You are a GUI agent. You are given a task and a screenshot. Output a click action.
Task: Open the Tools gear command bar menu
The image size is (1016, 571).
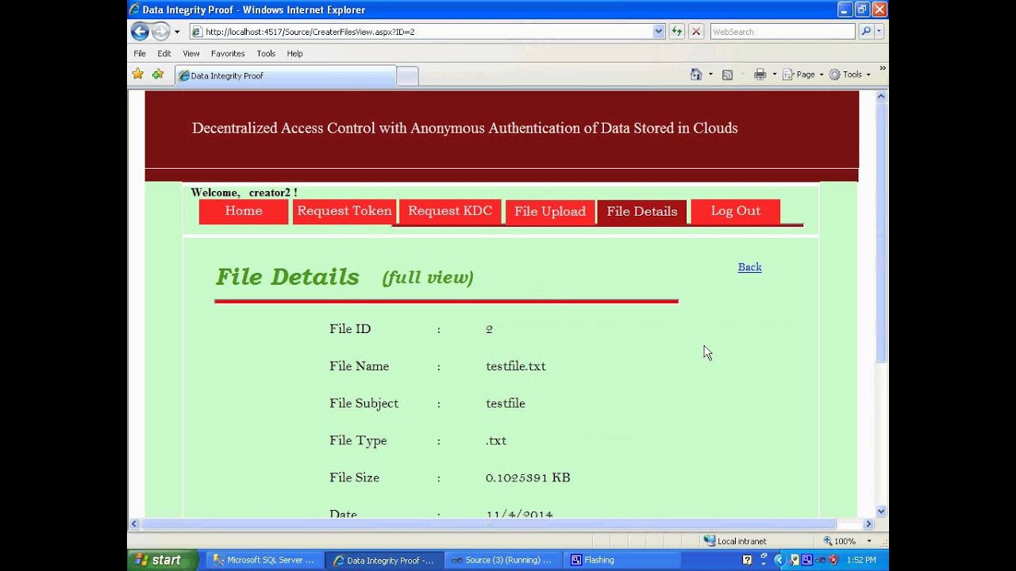[849, 75]
